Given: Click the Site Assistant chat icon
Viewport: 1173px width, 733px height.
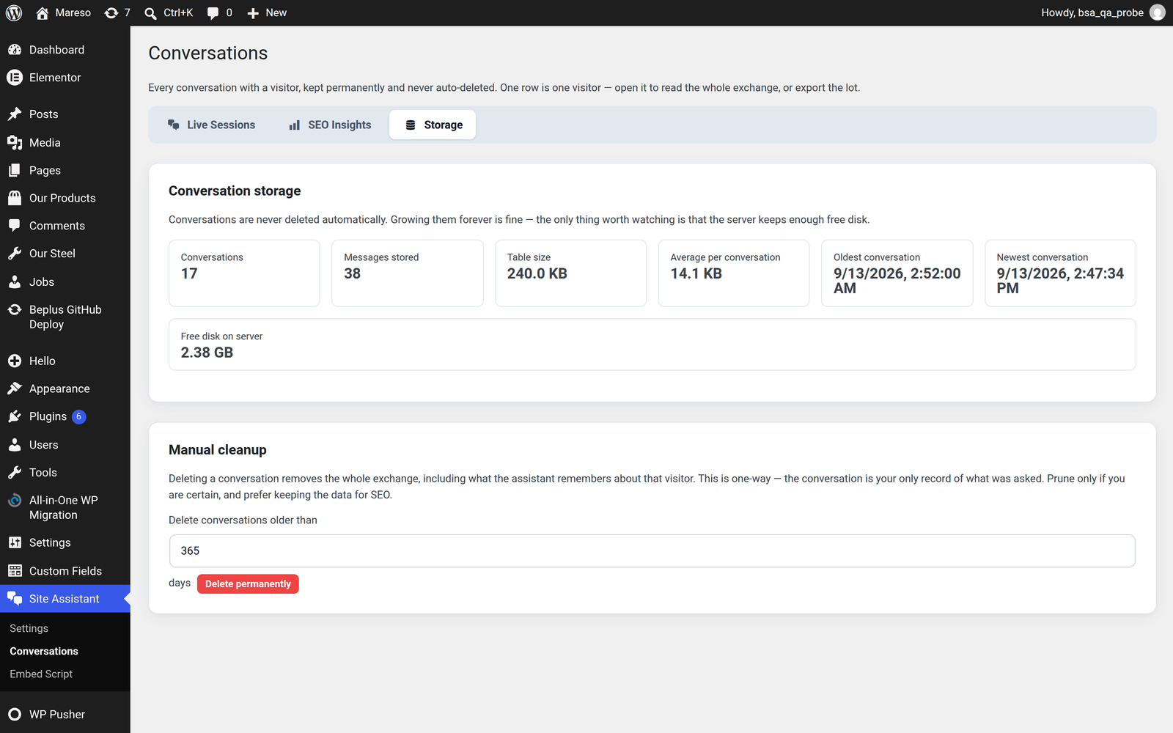Looking at the screenshot, I should point(15,599).
